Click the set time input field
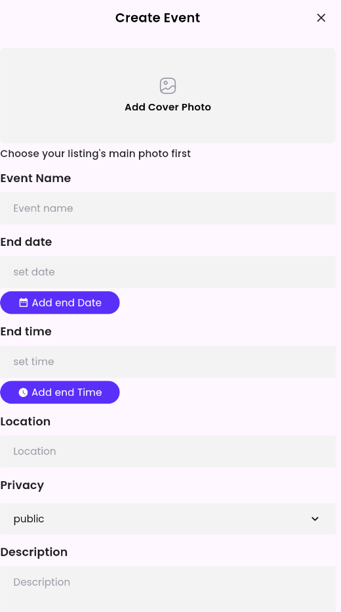The width and height of the screenshot is (341, 612). [x=168, y=362]
